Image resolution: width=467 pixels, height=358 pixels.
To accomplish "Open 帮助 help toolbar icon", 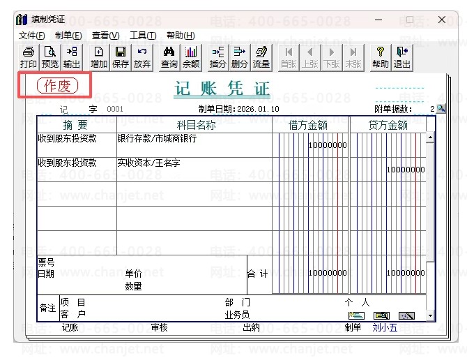I will pos(381,57).
